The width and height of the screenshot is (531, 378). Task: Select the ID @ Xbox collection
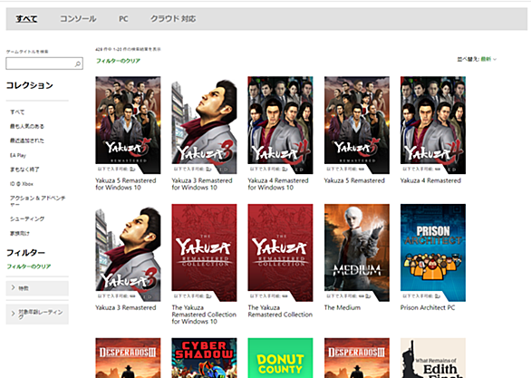[x=22, y=184]
